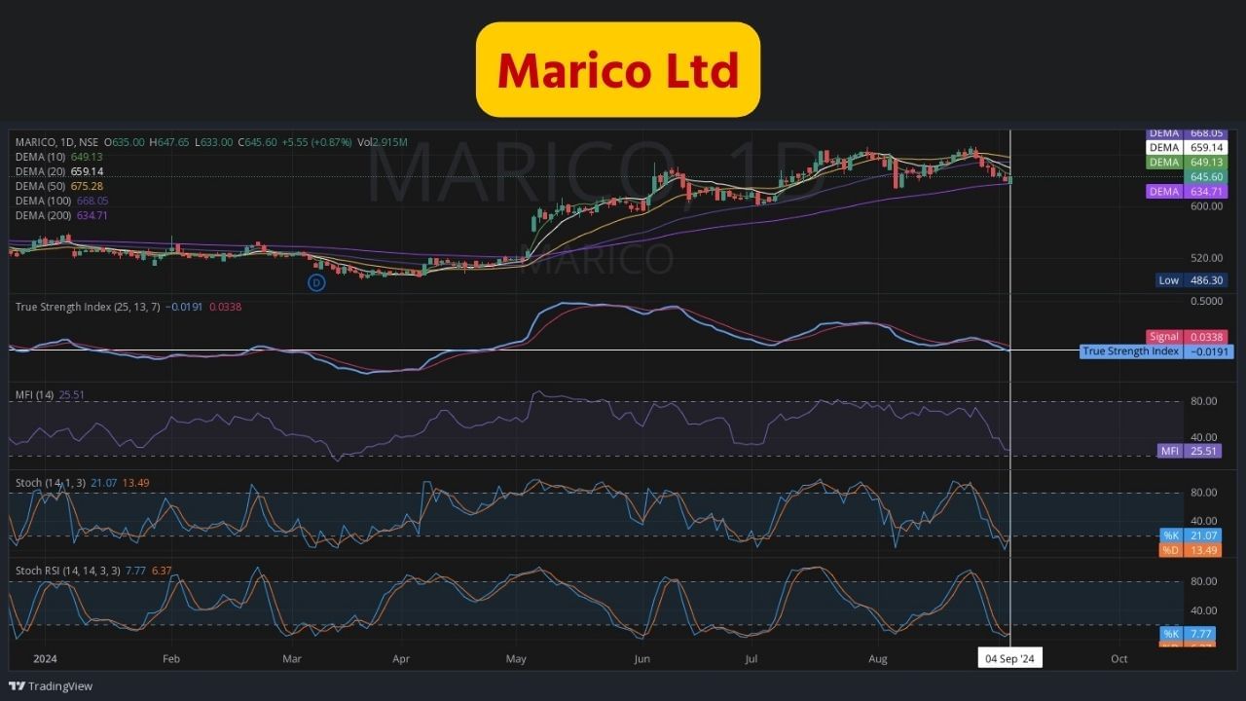Click the 520.00 price axis level
Viewport: 1246px width, 701px height.
1205,258
